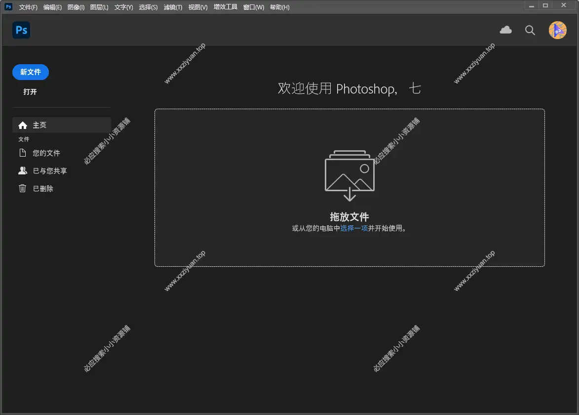Viewport: 579px width, 415px height.
Task: Open the user profile avatar
Action: (x=557, y=30)
